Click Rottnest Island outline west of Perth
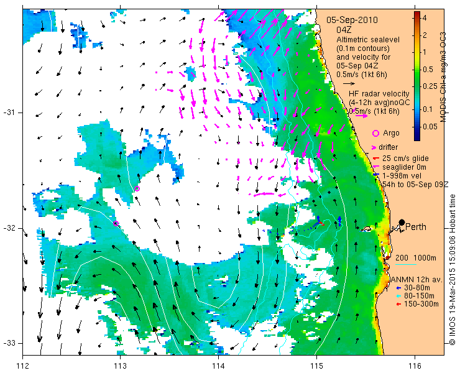This screenshot has width=460, height=373. pyautogui.click(x=366, y=229)
